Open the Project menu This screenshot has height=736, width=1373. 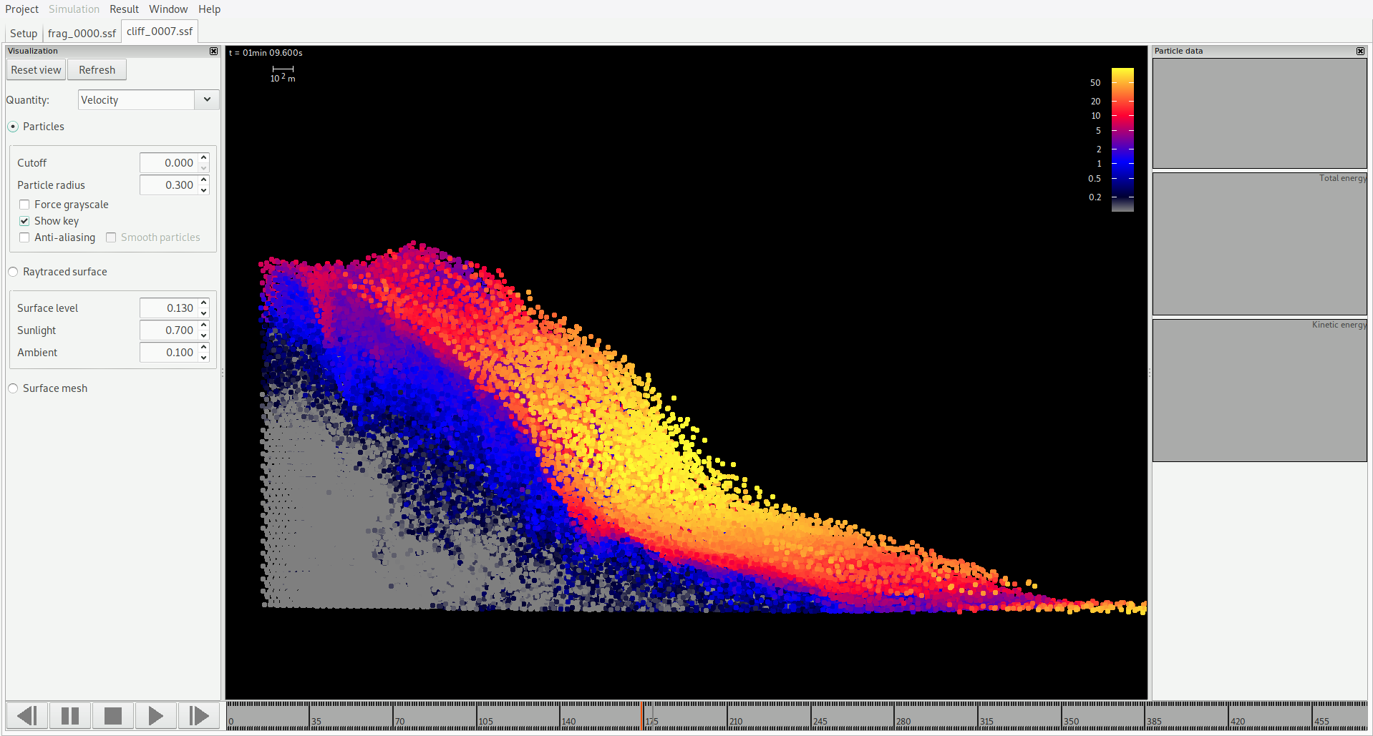pyautogui.click(x=22, y=9)
